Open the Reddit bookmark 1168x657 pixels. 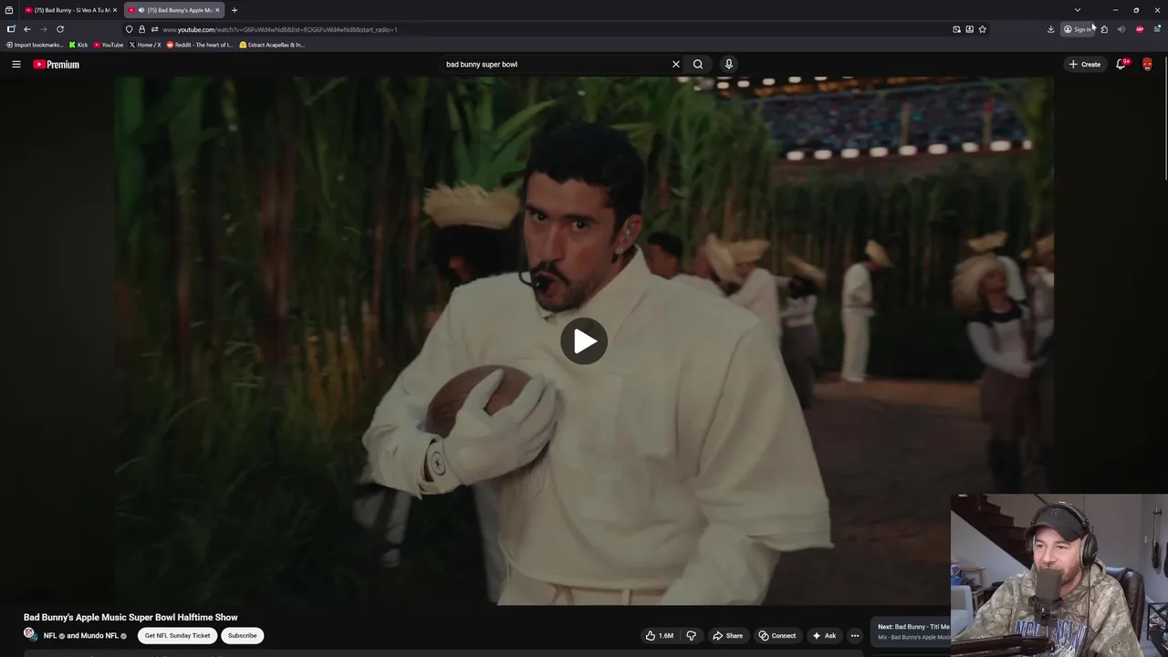199,45
